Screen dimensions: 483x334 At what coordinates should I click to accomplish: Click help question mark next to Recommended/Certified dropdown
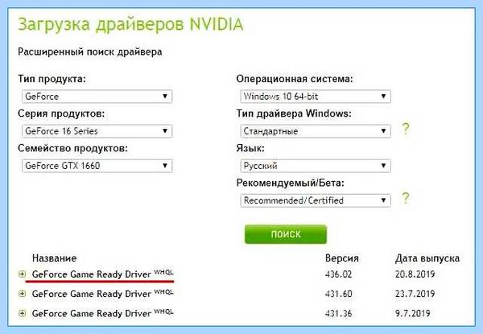(x=406, y=198)
